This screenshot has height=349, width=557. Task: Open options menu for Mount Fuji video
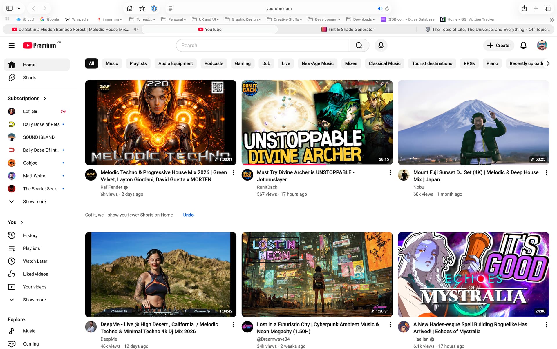tap(546, 173)
